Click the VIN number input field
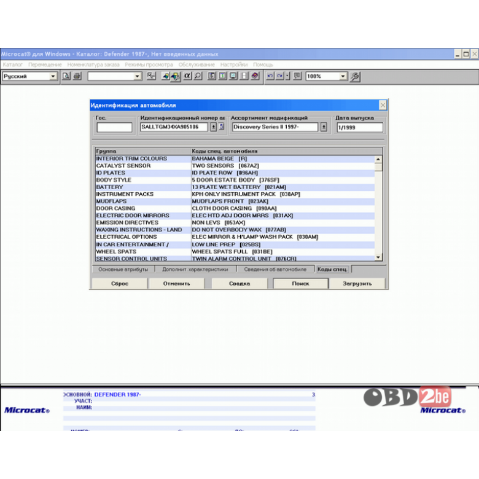Viewport: 479px width, 479px height. click(174, 127)
